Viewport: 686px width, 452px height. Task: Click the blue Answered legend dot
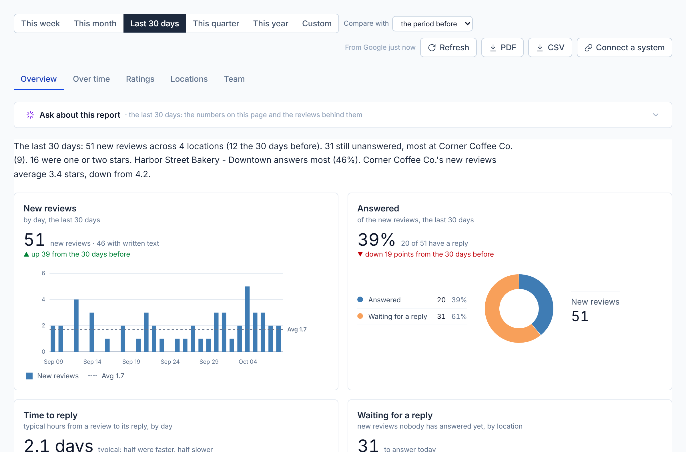pyautogui.click(x=360, y=299)
